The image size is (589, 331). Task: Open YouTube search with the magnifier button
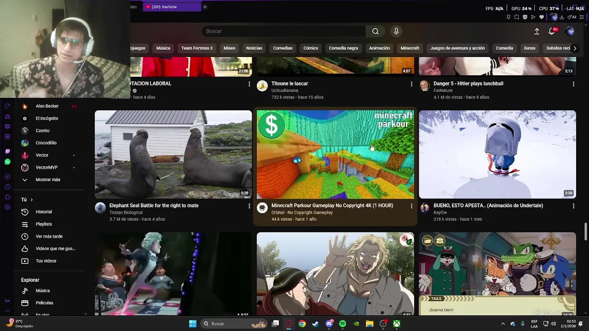coord(375,31)
